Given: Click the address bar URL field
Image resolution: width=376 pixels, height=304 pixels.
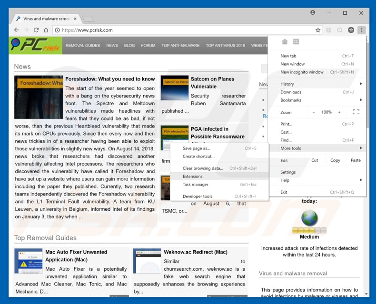Looking at the screenshot, I should (187, 30).
